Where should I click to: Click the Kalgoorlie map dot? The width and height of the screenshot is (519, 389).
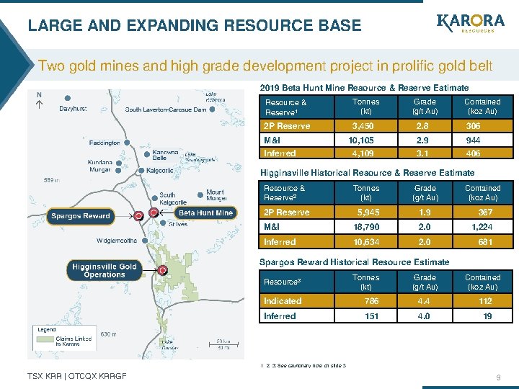pyautogui.click(x=141, y=170)
